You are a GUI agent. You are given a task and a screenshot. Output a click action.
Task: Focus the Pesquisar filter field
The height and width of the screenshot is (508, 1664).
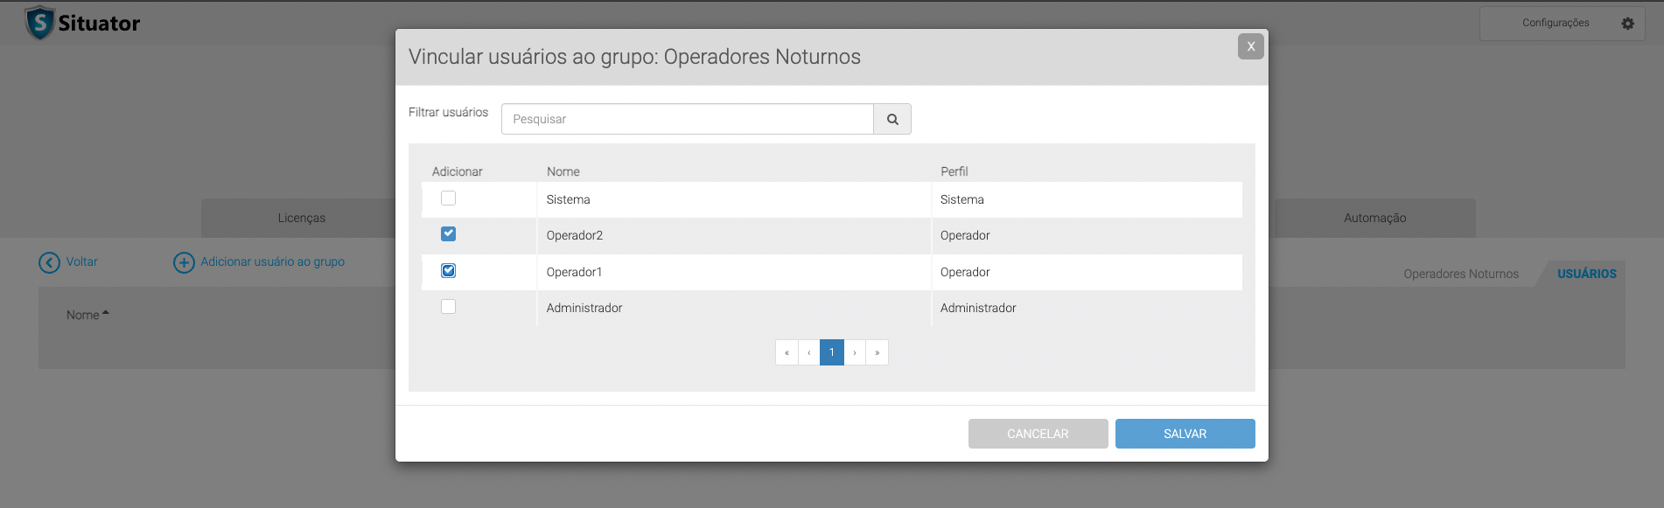[687, 119]
